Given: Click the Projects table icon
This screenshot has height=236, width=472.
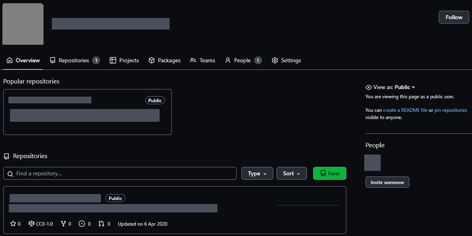Looking at the screenshot, I should pos(113,60).
